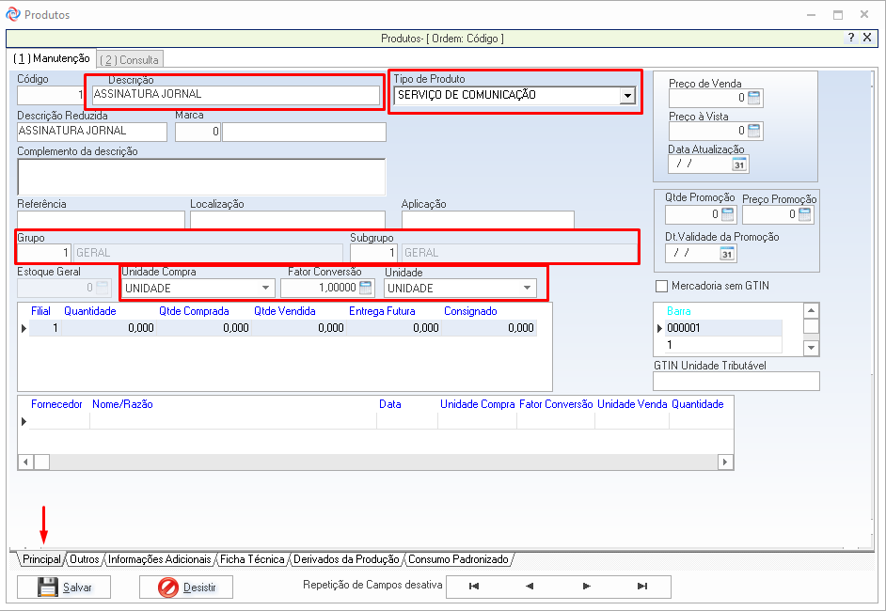Open calculator icon beside Preço Promoção
886x611 pixels.
(x=806, y=214)
